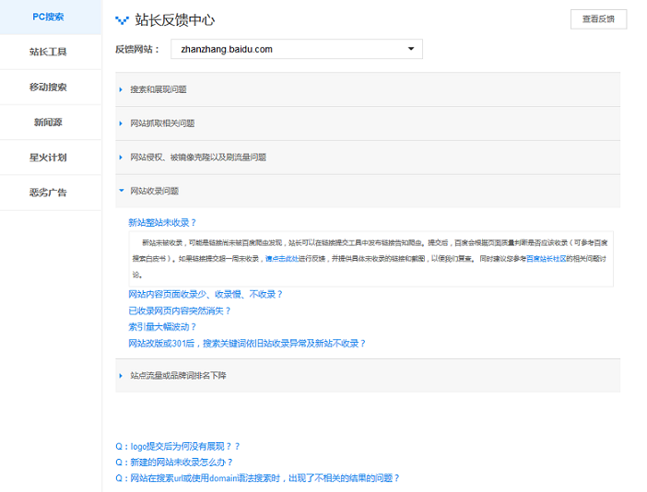
Task: Open Q: 新建的网站未收录怎么办？ link
Action: [x=174, y=463]
